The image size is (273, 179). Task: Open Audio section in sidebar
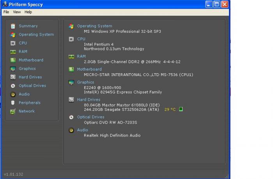pyautogui.click(x=24, y=94)
